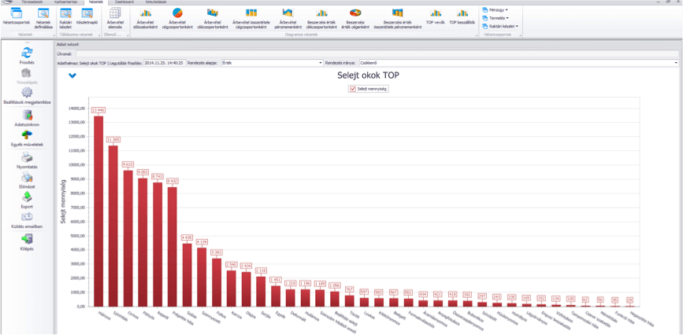Click the Adatszinkron sidebar icon
The width and height of the screenshot is (683, 335).
tap(27, 115)
